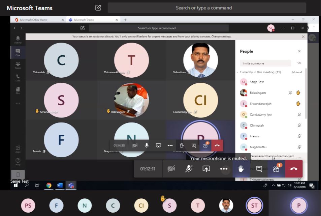This screenshot has width=321, height=216.
Task: Toggle camera in the 01:14:35 call bar
Action: (x=135, y=145)
